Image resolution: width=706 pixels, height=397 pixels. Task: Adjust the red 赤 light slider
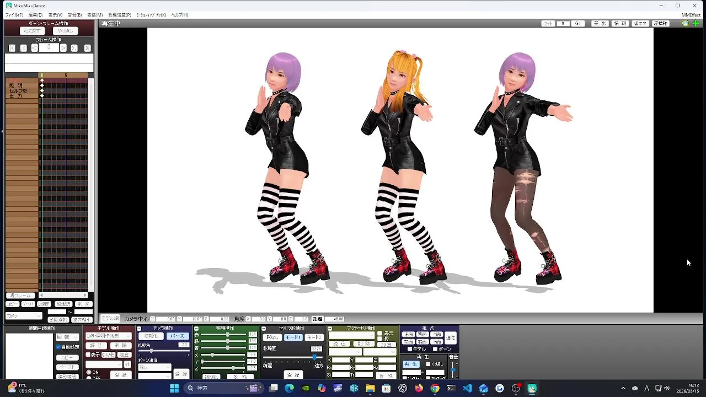(x=228, y=334)
